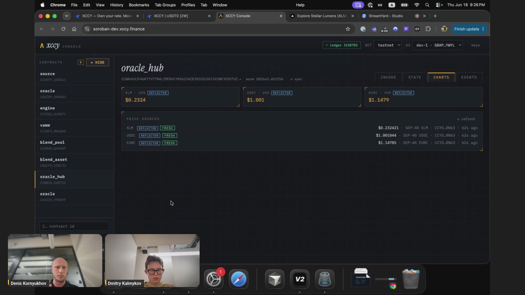
Task: Select oracle contract CBUZEP_OP6RA3
Action: tap(74, 94)
